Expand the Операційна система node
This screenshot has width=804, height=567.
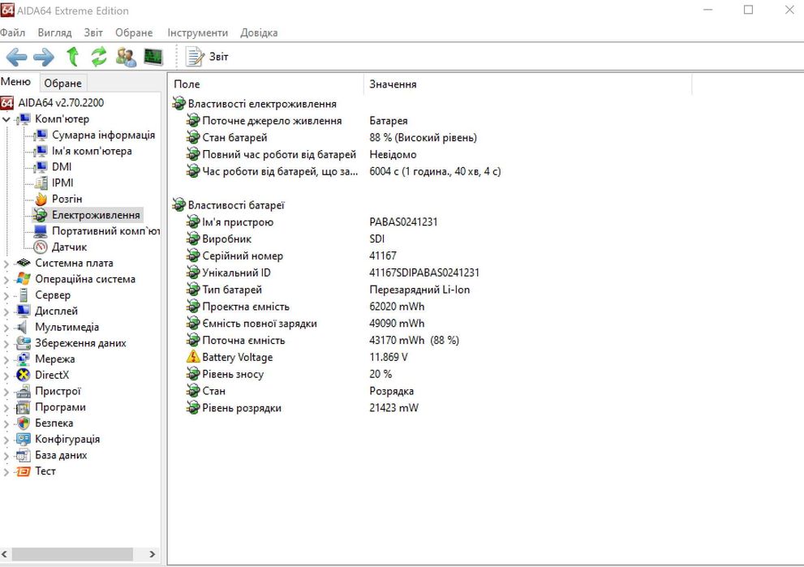pos(6,279)
